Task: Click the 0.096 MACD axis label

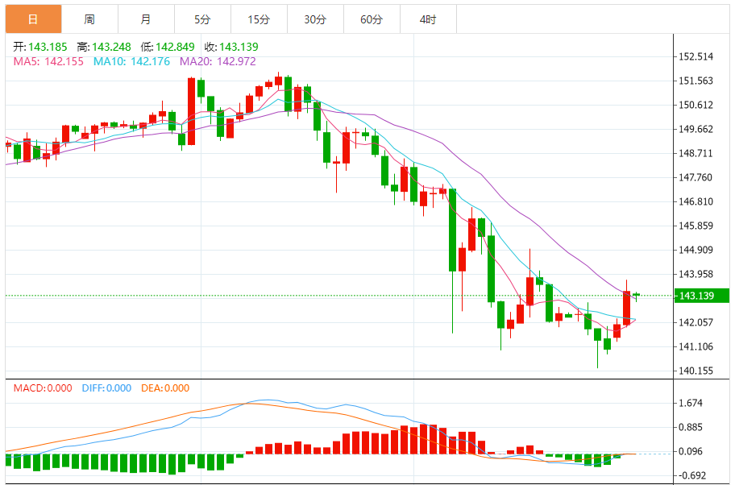Action: (691, 451)
